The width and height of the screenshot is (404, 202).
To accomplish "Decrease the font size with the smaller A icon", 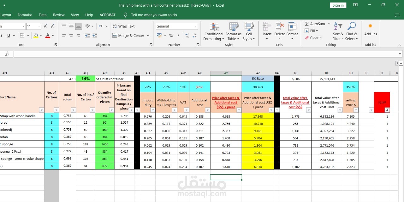I will [x=53, y=26].
